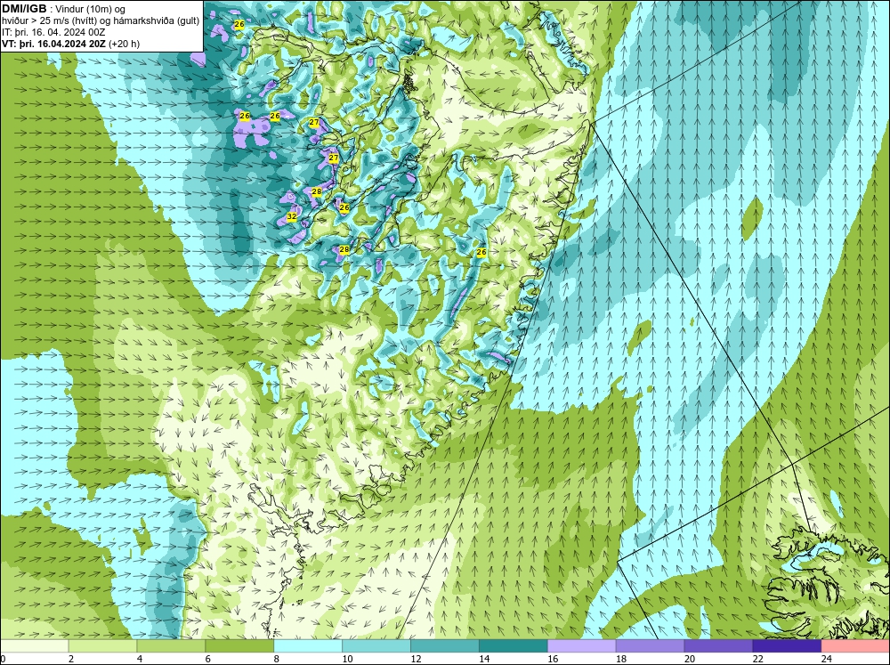Click the legend scale value 2
Image resolution: width=890 pixels, height=665 pixels.
71,659
